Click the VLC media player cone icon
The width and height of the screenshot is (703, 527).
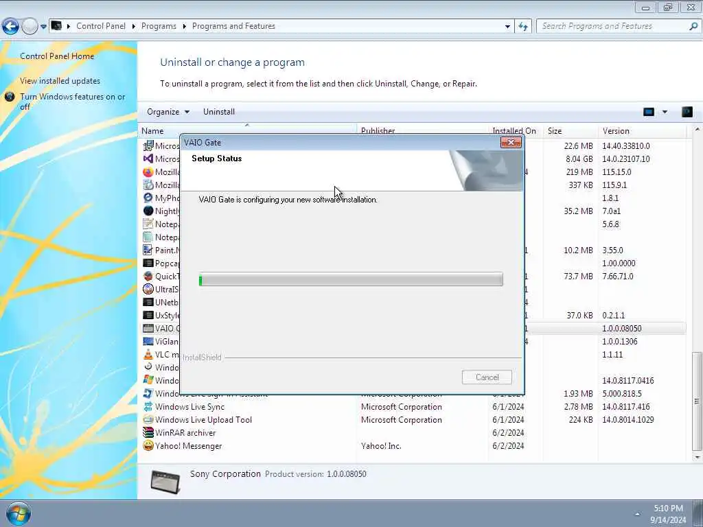(148, 355)
